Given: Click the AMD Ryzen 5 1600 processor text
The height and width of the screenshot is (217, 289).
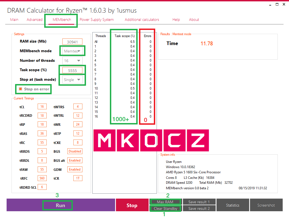Looking at the screenshot, I should click(193, 172).
